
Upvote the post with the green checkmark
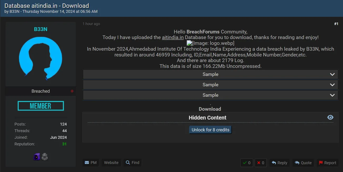(246, 163)
